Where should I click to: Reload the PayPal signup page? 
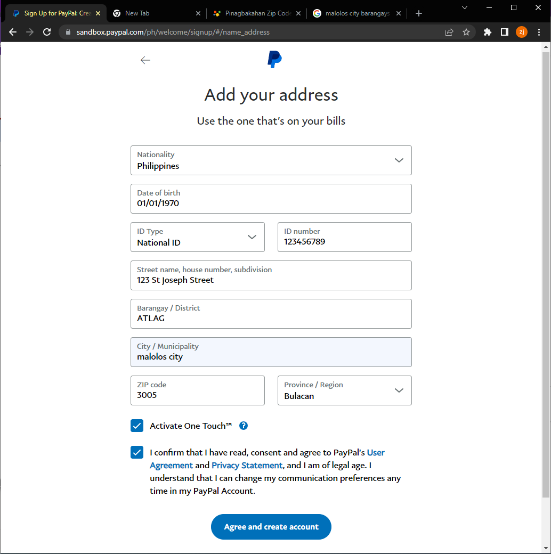point(47,32)
